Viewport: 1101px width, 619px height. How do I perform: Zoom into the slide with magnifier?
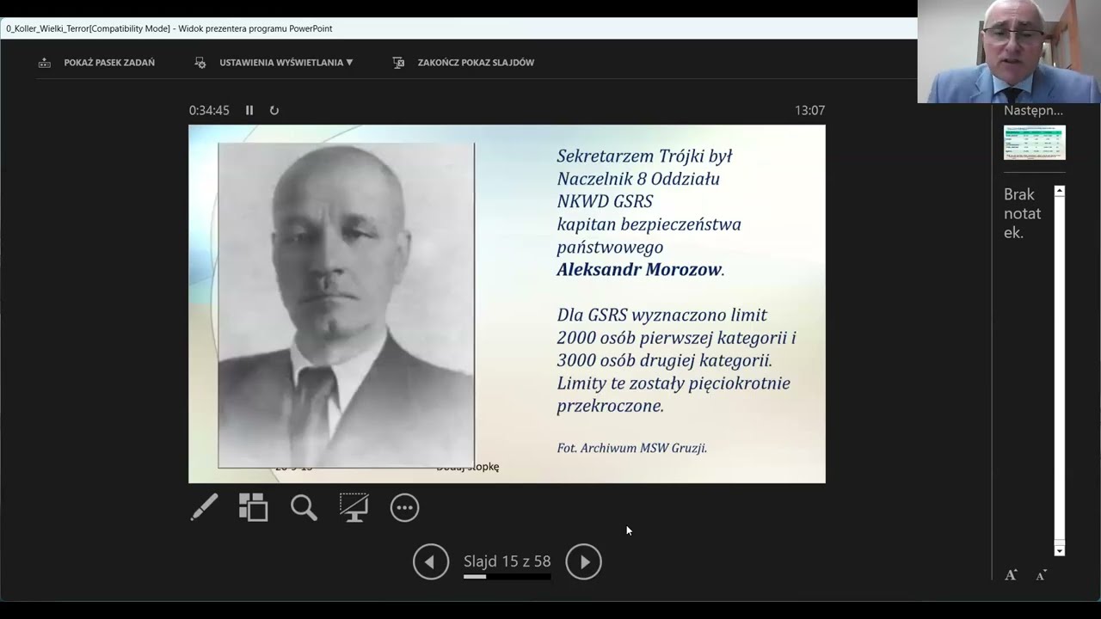(x=304, y=507)
